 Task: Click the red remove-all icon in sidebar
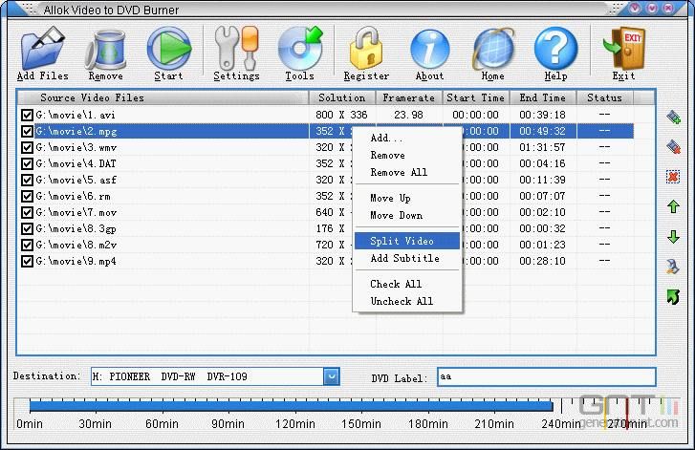click(673, 177)
